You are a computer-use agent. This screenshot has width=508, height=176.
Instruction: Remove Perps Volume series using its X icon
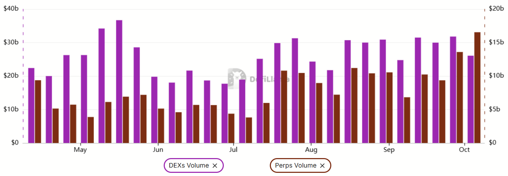click(322, 166)
